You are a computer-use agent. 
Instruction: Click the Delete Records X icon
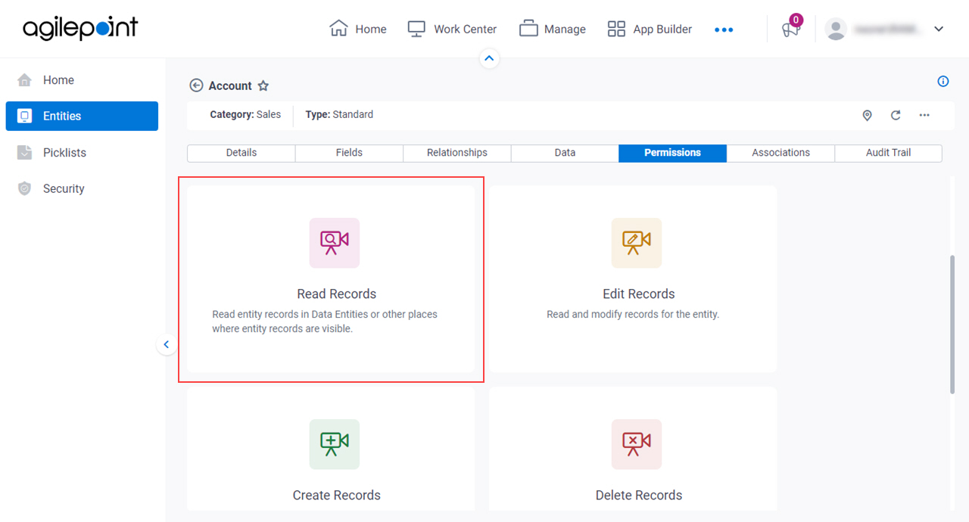(637, 444)
